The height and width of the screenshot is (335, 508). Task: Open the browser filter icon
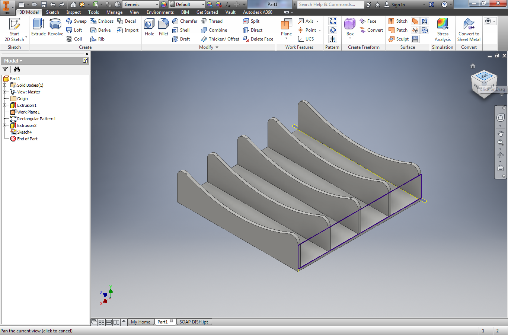(5, 69)
